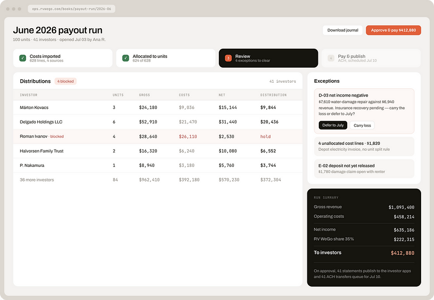434x300 pixels.
Task: Open the 4 unallocated cost lines exception
Action: pyautogui.click(x=364, y=146)
